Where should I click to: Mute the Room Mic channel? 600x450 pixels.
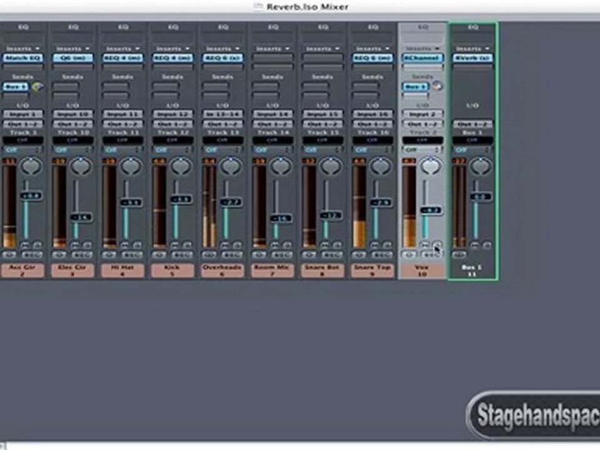pos(275,244)
